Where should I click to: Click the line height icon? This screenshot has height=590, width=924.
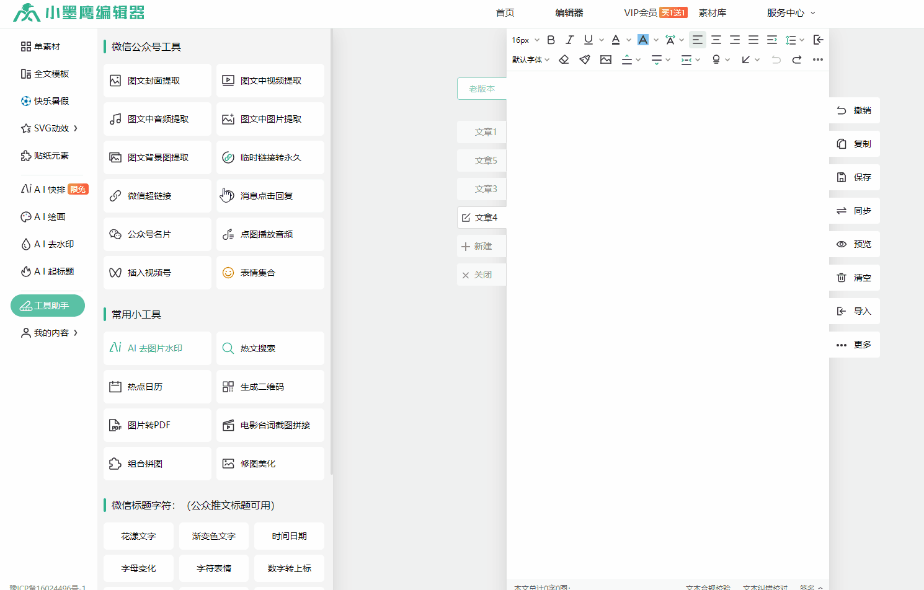click(791, 40)
